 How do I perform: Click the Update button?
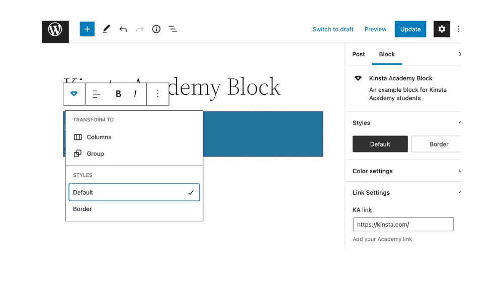click(x=410, y=29)
